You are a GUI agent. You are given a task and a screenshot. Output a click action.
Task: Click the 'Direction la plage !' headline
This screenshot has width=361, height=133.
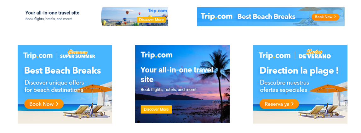click(299, 70)
